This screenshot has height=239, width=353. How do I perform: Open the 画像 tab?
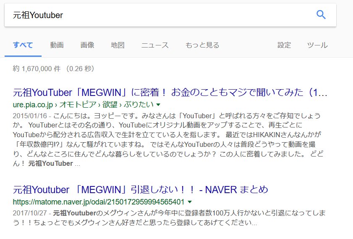87,45
